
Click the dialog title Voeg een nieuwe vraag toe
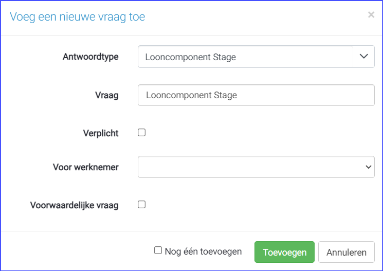coord(78,17)
